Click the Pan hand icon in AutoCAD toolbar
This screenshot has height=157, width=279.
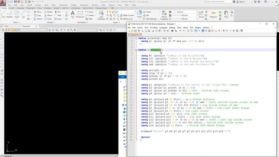[61, 30]
